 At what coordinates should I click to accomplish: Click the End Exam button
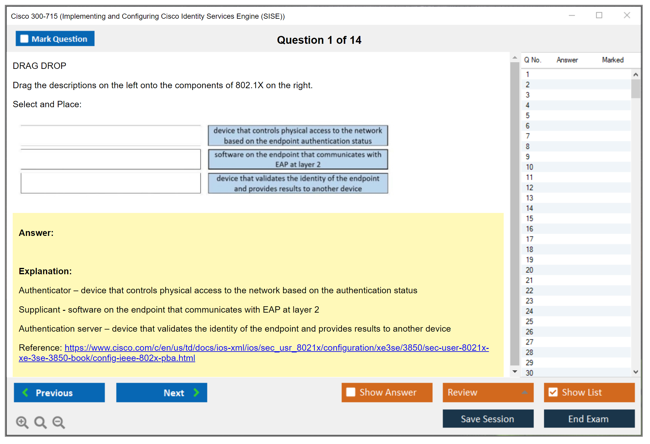pyautogui.click(x=589, y=419)
